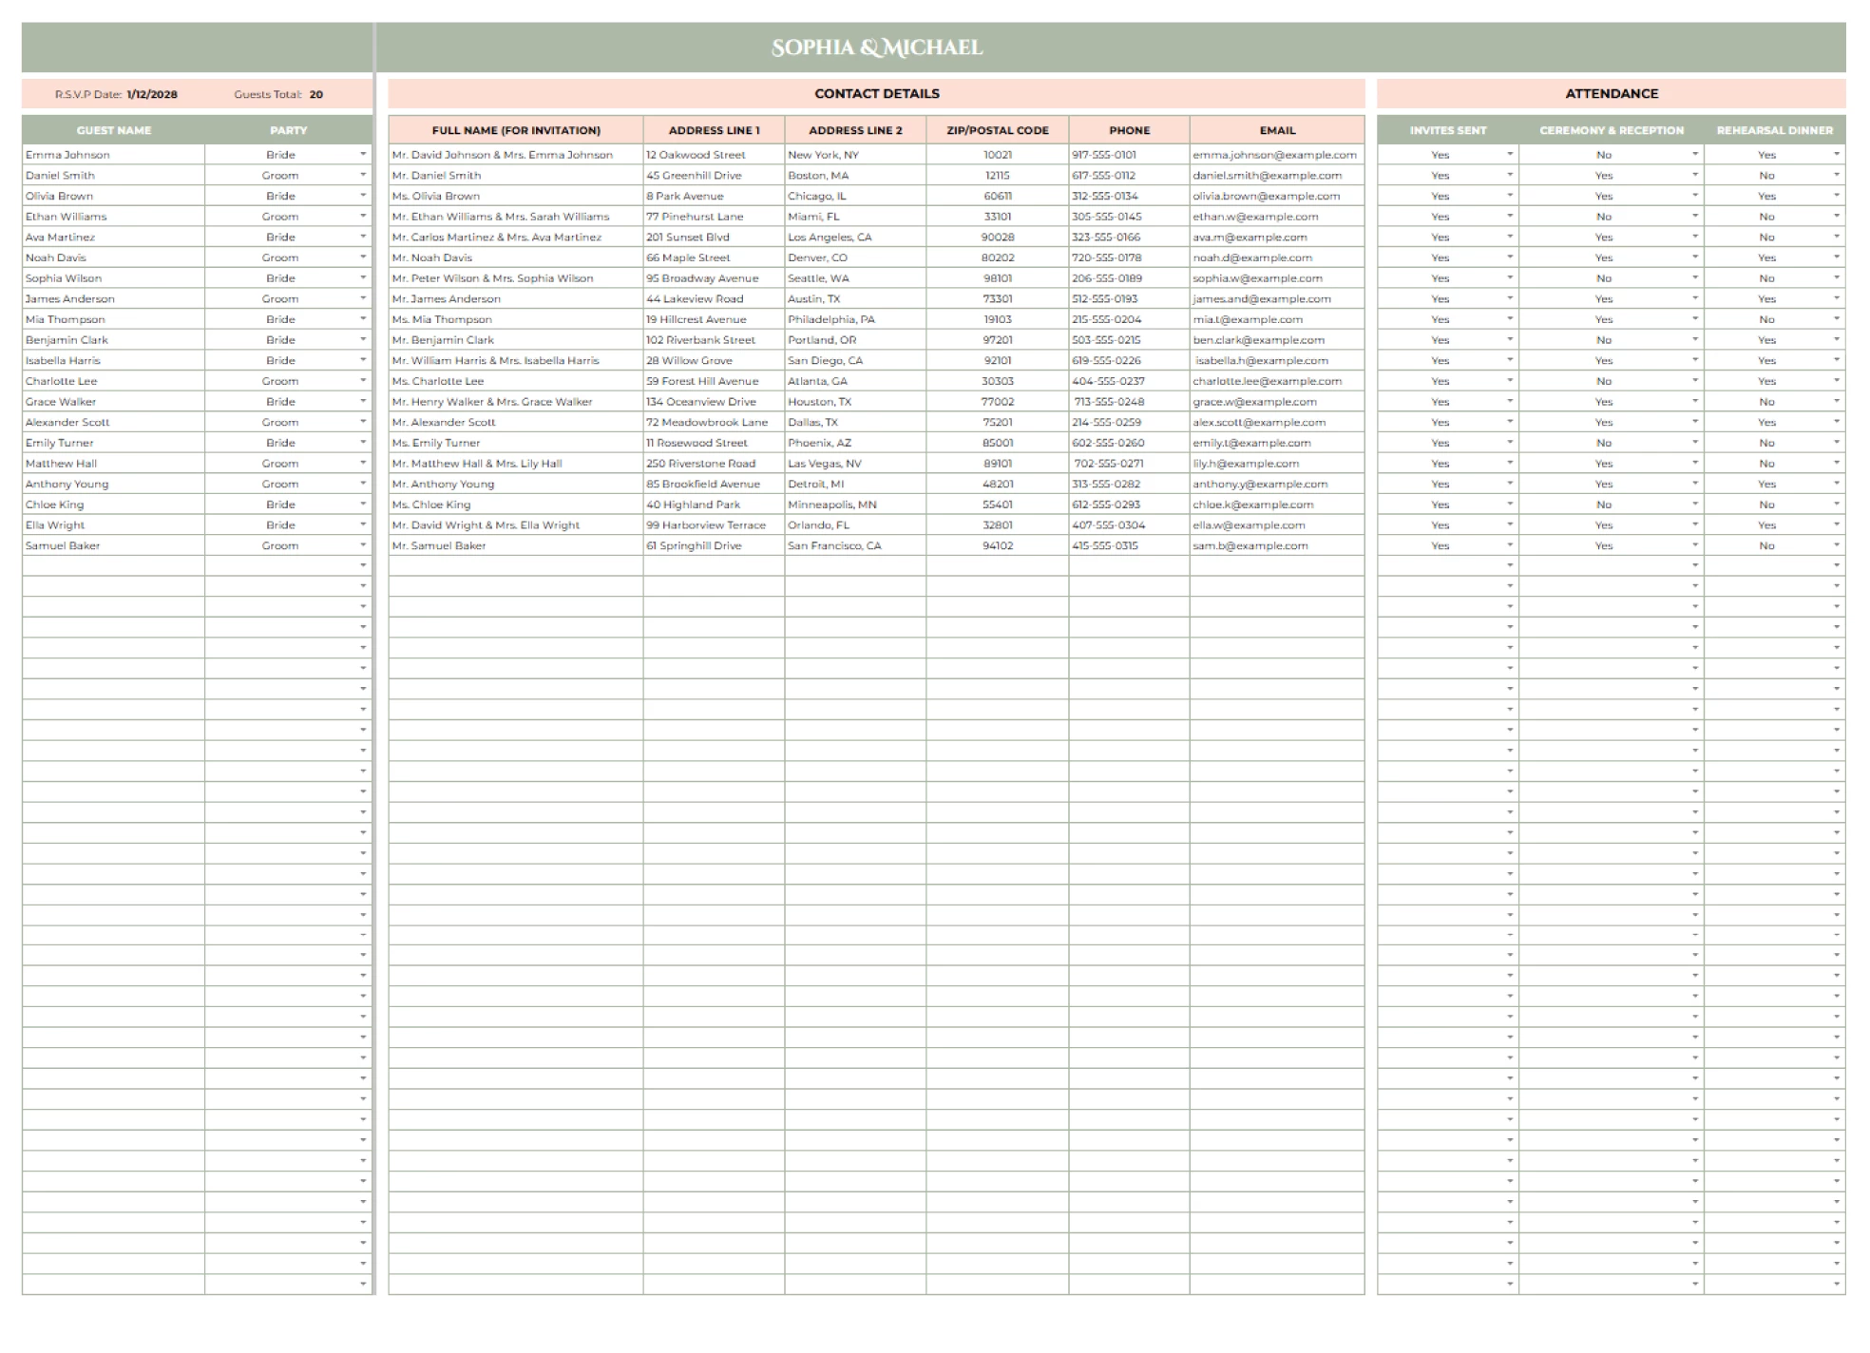The height and width of the screenshot is (1353, 1870).
Task: Open Ceremony & Reception dropdown for Ethan Williams
Action: tap(1694, 217)
